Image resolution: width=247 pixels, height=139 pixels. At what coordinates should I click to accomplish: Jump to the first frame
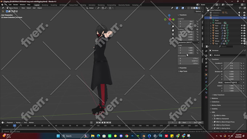tap(97, 122)
